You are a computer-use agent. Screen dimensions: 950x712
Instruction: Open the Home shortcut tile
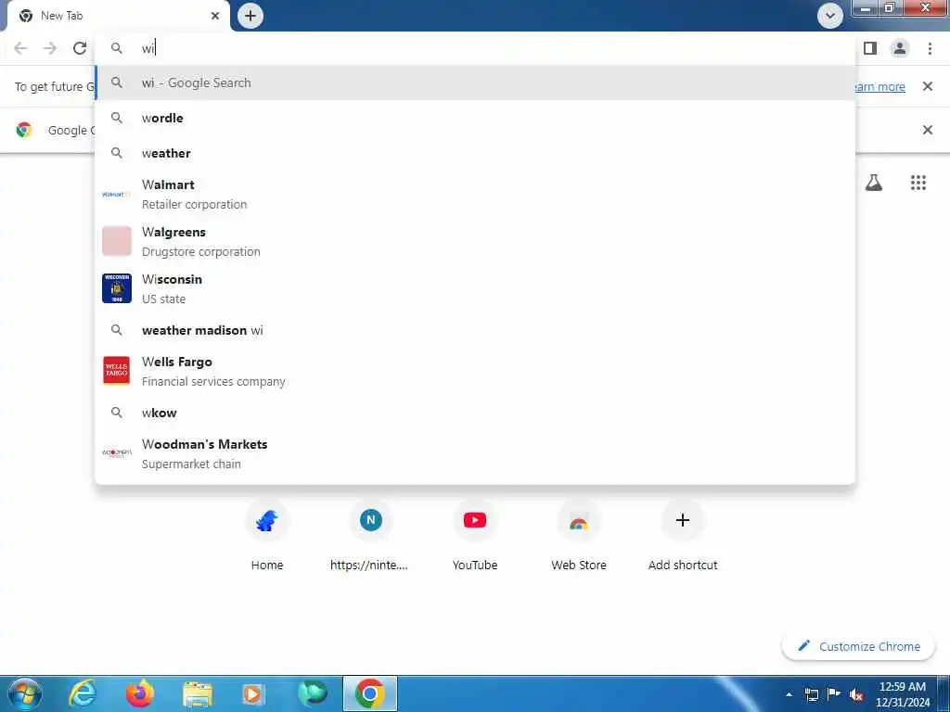[x=267, y=535]
